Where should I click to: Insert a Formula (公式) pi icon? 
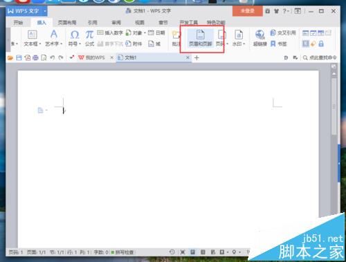(89, 38)
